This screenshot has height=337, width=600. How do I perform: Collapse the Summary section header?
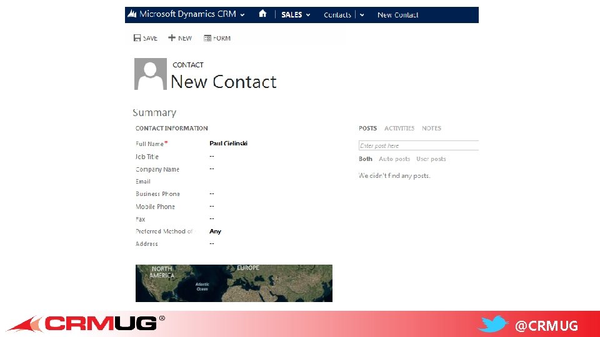(154, 112)
